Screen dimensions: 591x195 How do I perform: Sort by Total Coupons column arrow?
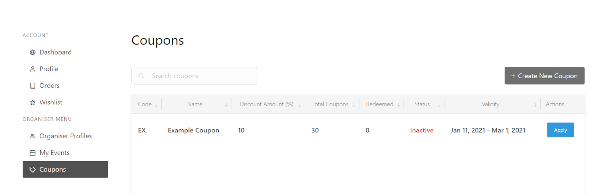(x=354, y=105)
